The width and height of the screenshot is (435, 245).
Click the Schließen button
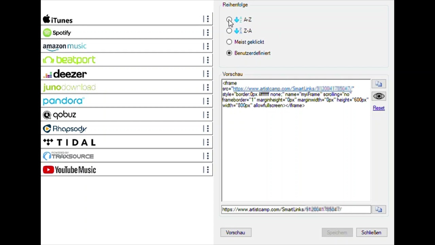tap(371, 232)
